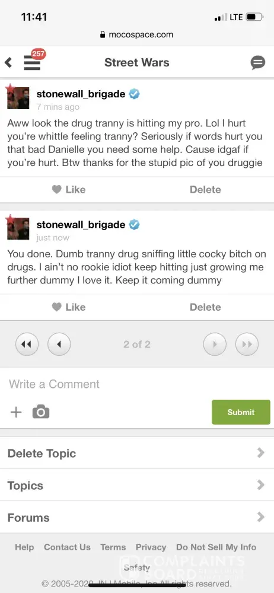Open the Contact Us footer link

coord(68,547)
